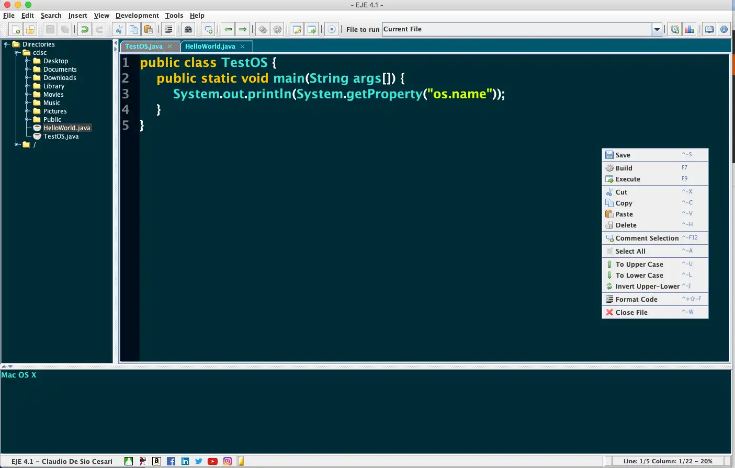The height and width of the screenshot is (468, 735).
Task: Select the Public folder in tree
Action: coord(52,120)
